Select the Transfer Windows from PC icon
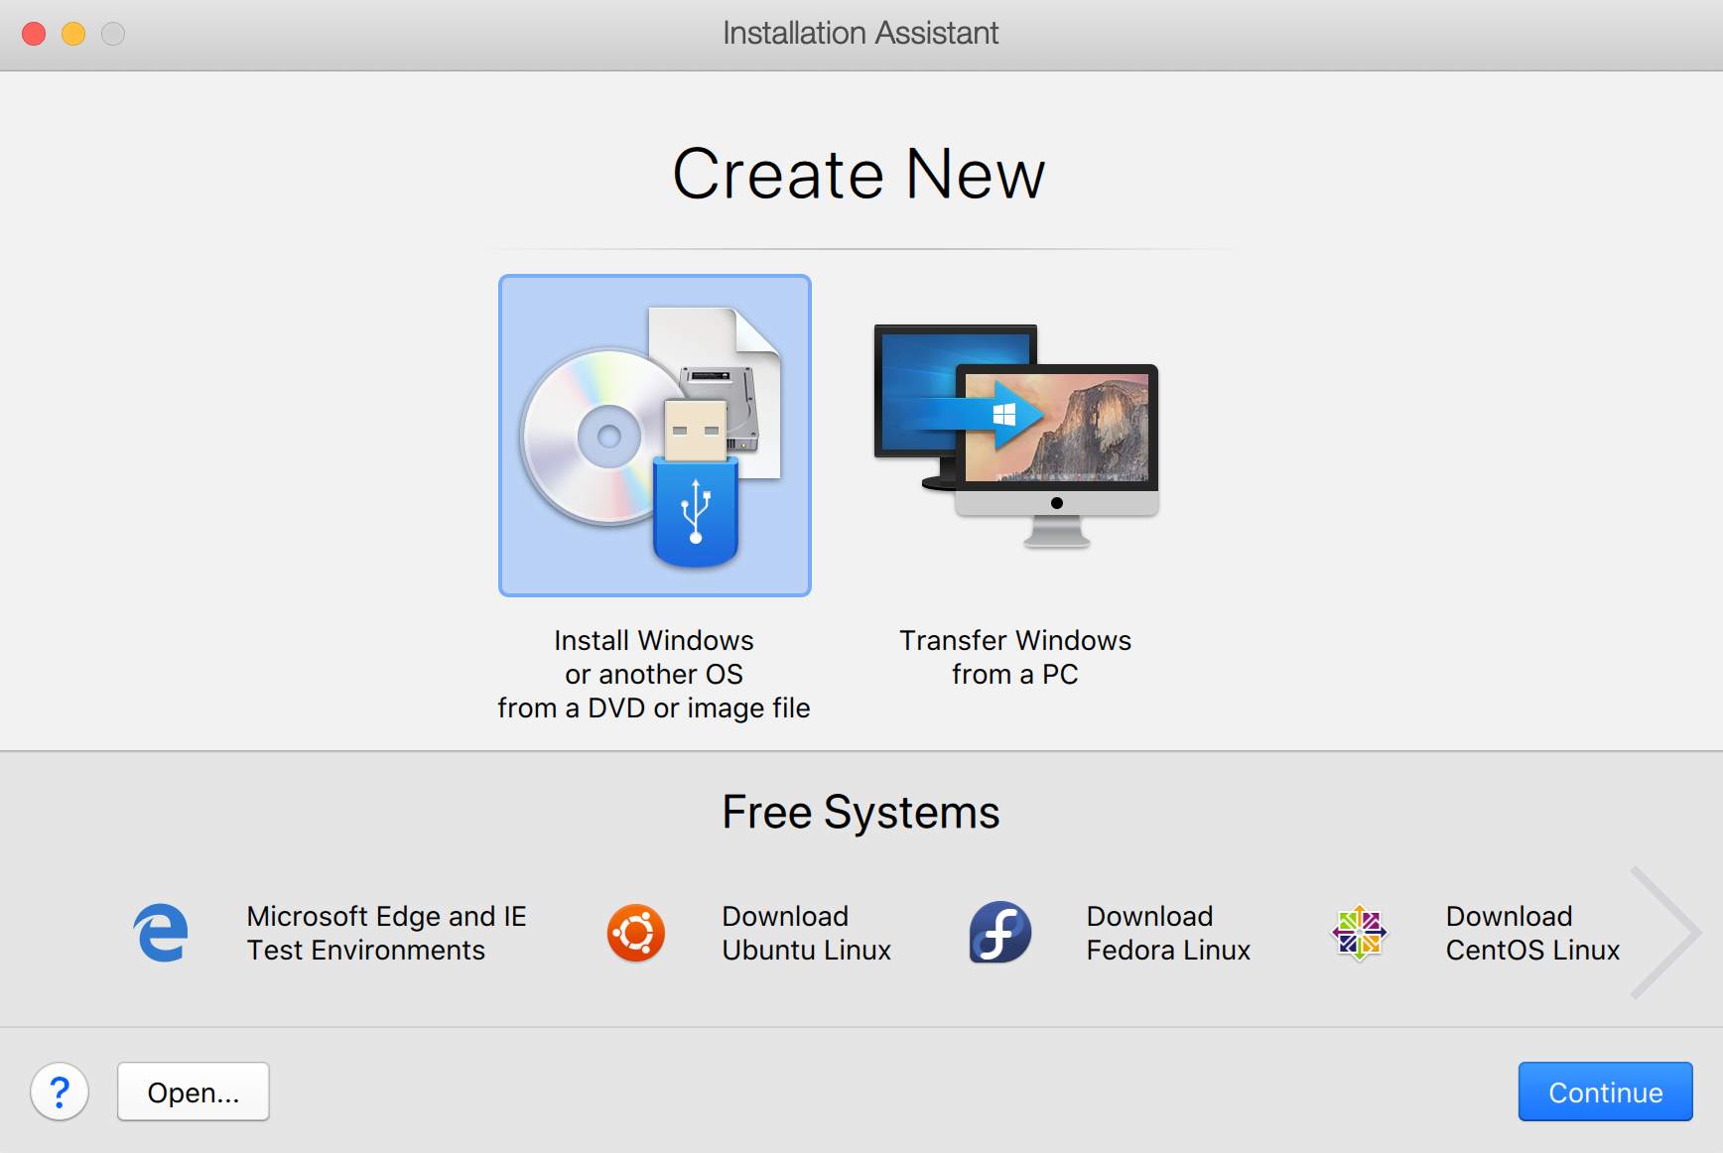This screenshot has width=1723, height=1153. click(x=1015, y=436)
